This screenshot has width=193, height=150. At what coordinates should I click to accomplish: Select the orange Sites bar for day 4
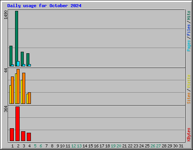[29, 98]
